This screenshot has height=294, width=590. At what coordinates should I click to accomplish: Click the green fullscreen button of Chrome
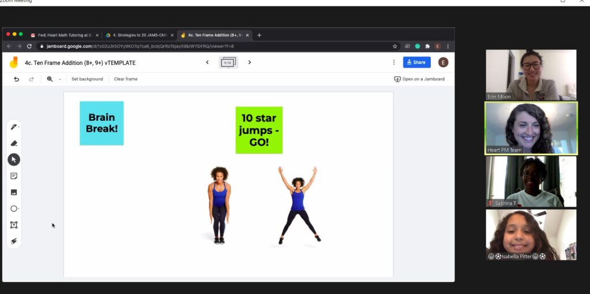tap(21, 34)
